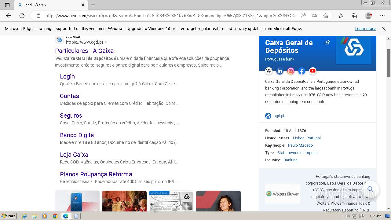Open the Banco Digital sitelink
The height and width of the screenshot is (220, 391).
click(x=78, y=135)
